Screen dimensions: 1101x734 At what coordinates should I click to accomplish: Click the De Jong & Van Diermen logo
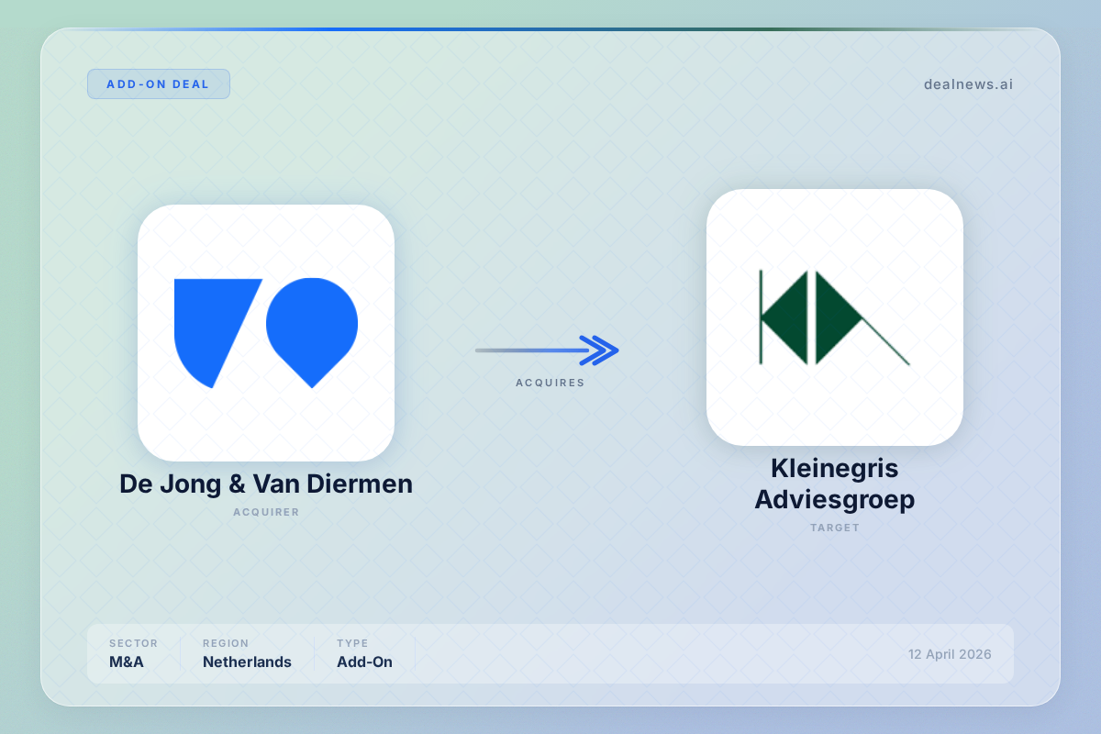(x=266, y=332)
